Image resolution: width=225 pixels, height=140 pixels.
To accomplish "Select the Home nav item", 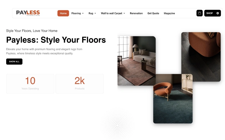I will tap(63, 13).
